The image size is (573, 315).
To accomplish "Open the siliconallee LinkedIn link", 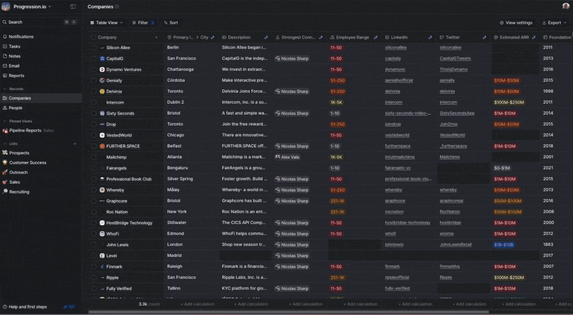I will (396, 48).
